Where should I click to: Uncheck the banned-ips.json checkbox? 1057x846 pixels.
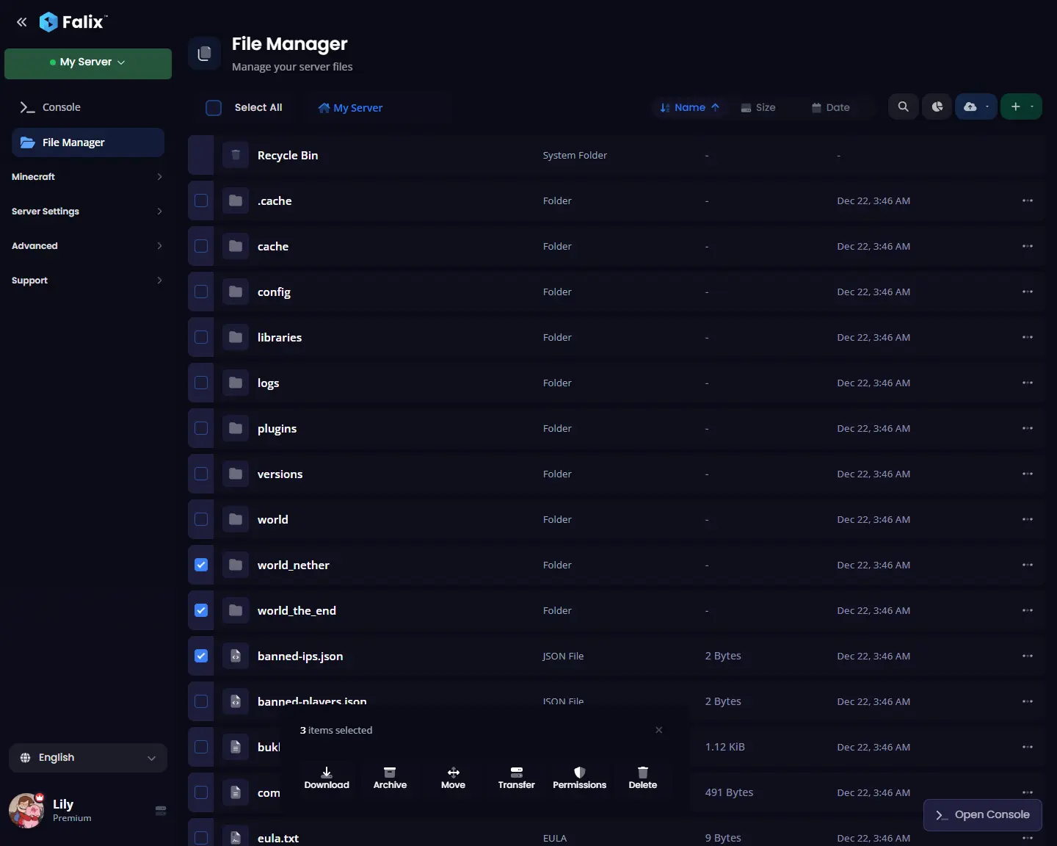(x=200, y=656)
